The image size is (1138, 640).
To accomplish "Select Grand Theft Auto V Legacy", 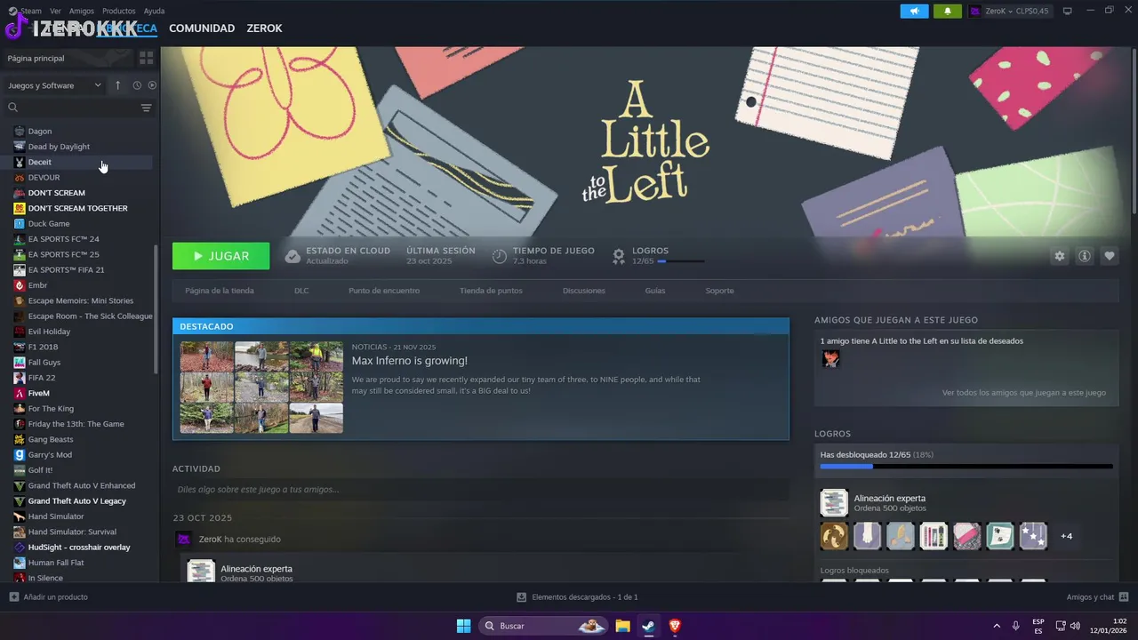I will tap(77, 501).
